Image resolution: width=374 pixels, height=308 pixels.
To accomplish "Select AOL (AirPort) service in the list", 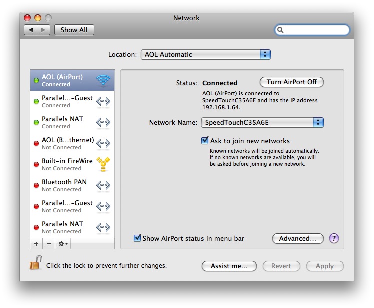I will pyautogui.click(x=72, y=80).
